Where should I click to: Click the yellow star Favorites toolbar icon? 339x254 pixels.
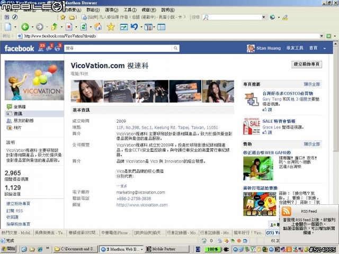[111, 27]
